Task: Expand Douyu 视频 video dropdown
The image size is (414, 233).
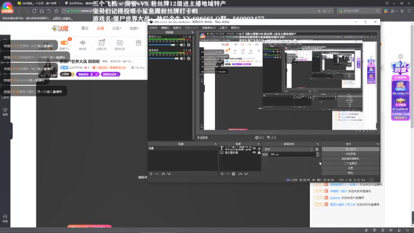Action: tap(134, 28)
